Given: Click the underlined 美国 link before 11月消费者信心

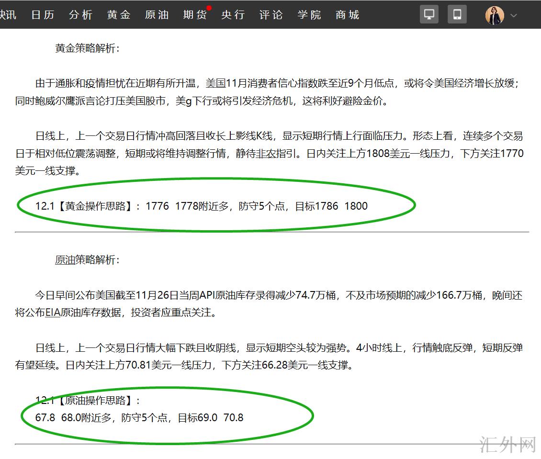Looking at the screenshot, I should (x=215, y=83).
